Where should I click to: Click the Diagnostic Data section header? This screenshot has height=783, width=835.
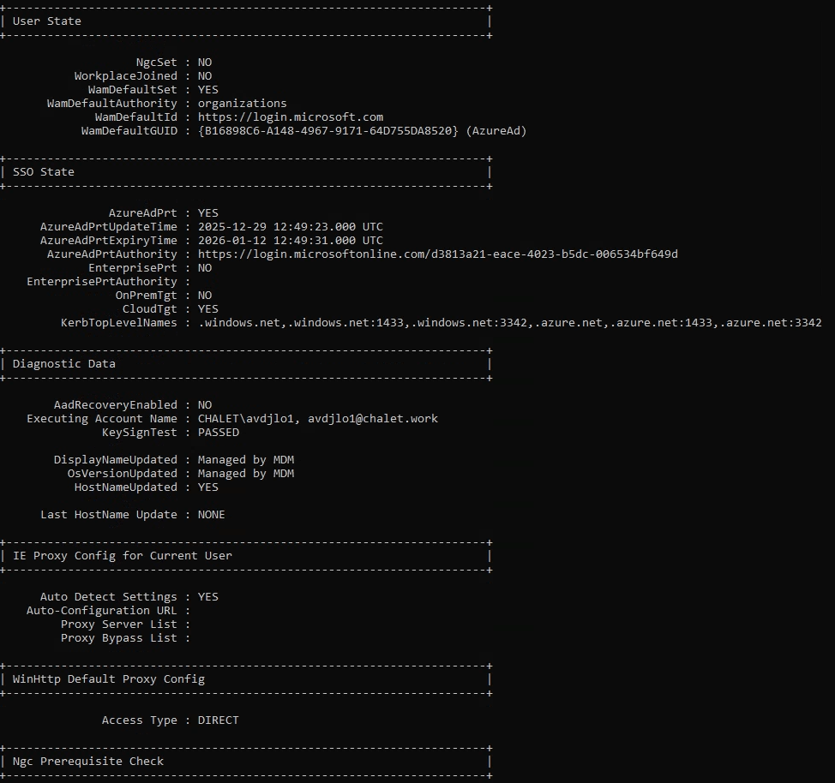pyautogui.click(x=64, y=364)
